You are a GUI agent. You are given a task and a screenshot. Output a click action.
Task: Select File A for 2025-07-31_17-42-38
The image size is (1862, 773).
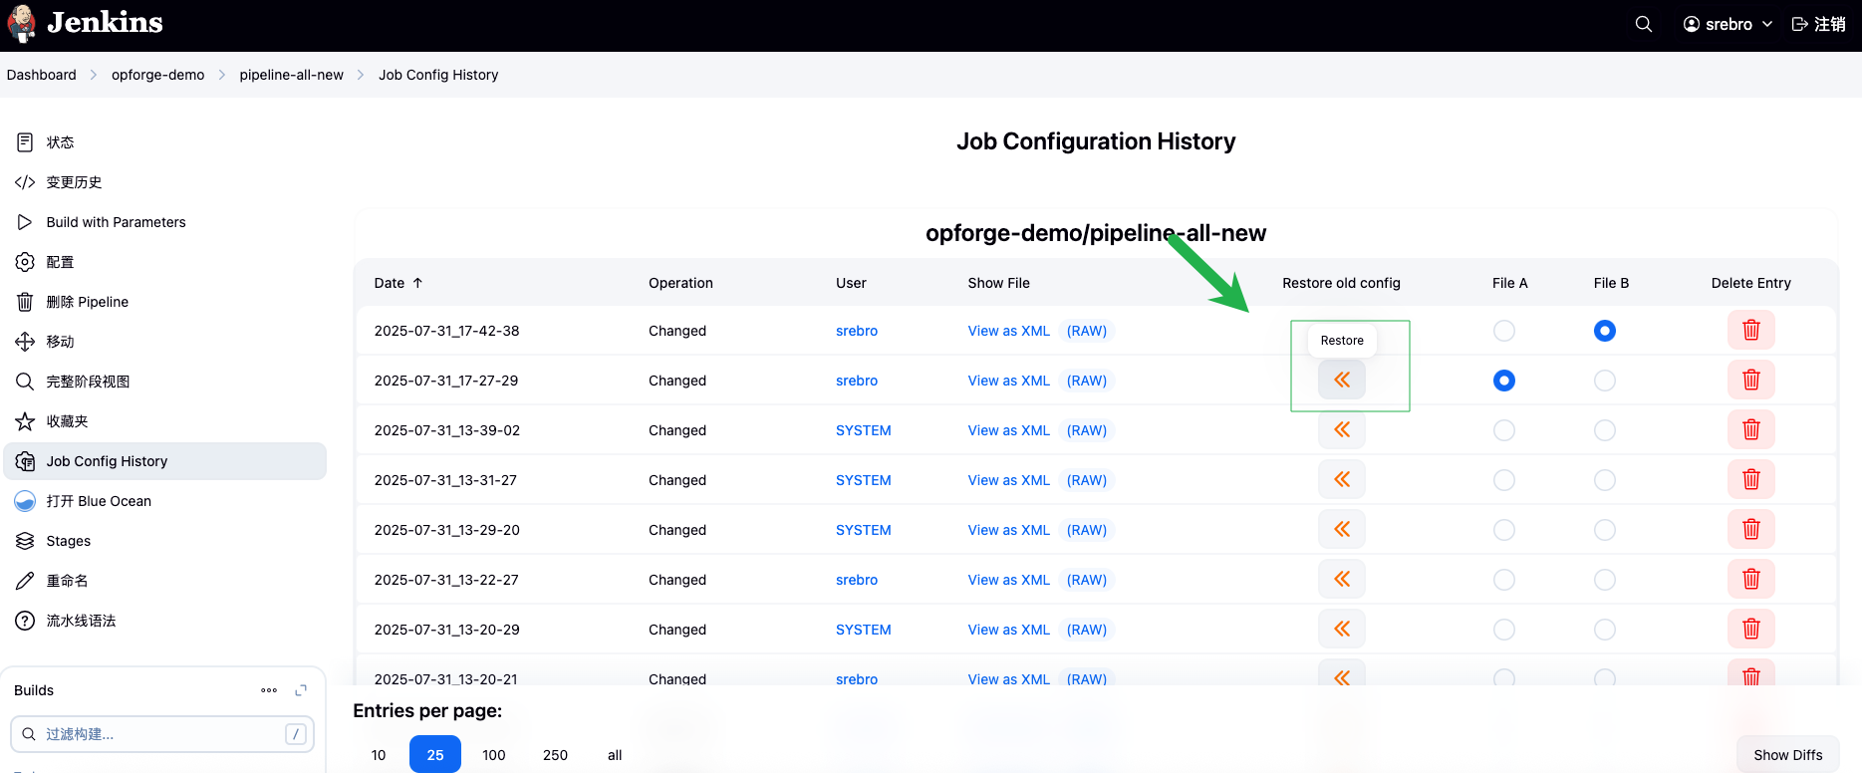click(1503, 331)
